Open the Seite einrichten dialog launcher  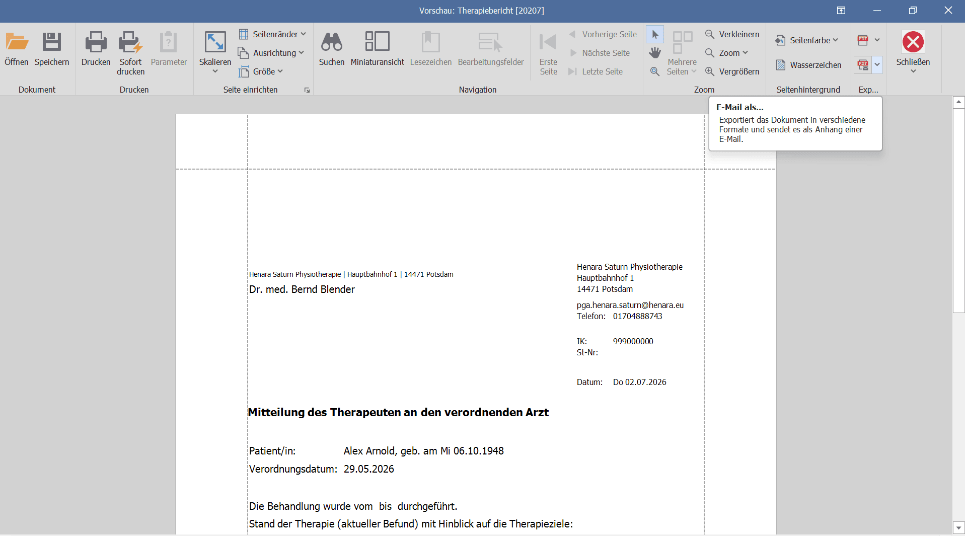click(307, 90)
